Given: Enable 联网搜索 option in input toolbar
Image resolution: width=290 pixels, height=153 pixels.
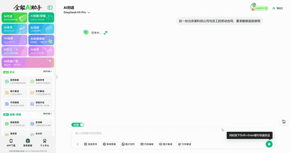Looking at the screenshot, I should point(109,144).
